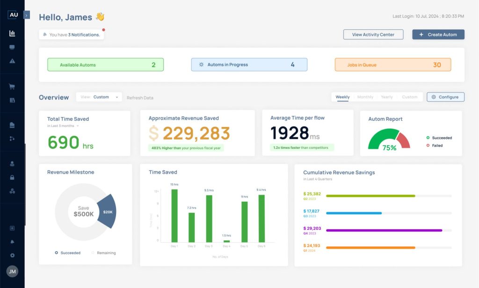
Task: Click the JM user avatar
Action: coord(12,271)
